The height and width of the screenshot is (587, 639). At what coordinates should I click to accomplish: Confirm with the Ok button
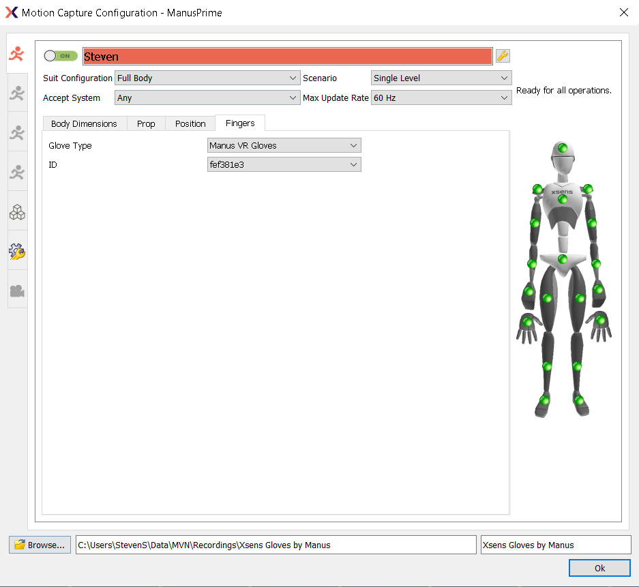599,568
